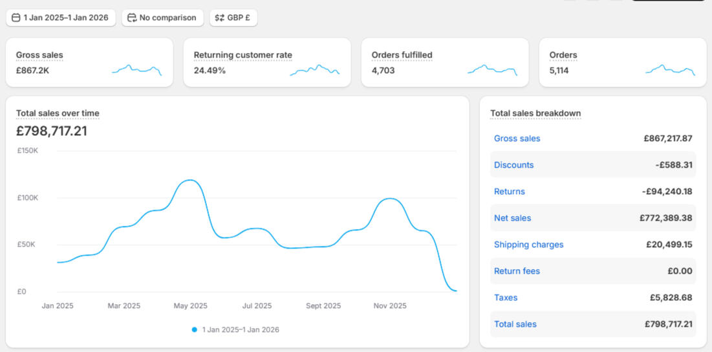Click the sparkline in the Orders fulfilled card
712x352 pixels.
(492, 70)
